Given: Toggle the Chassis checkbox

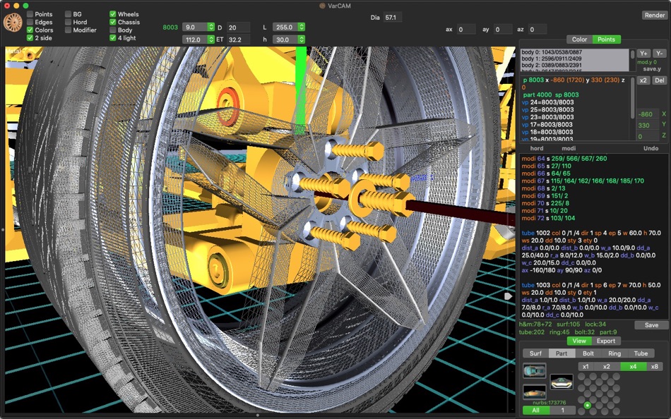Looking at the screenshot, I should [113, 23].
